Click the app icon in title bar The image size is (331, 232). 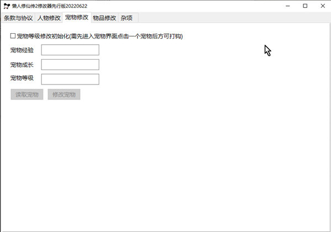[x=7, y=6]
